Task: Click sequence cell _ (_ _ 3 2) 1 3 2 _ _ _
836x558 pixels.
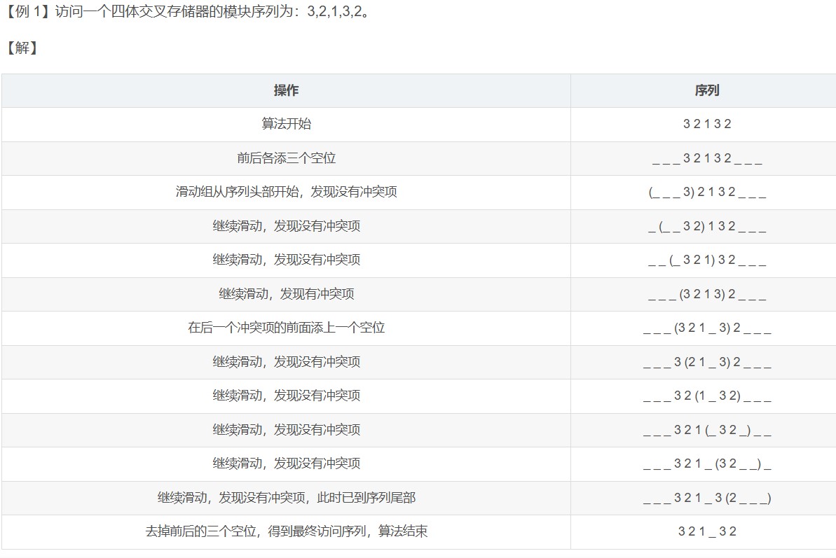Action: [x=706, y=227]
